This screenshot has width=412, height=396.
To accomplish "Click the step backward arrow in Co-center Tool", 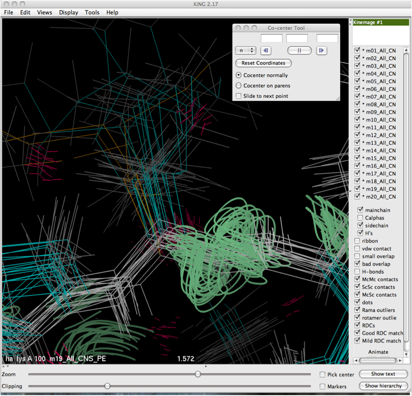I will point(266,51).
